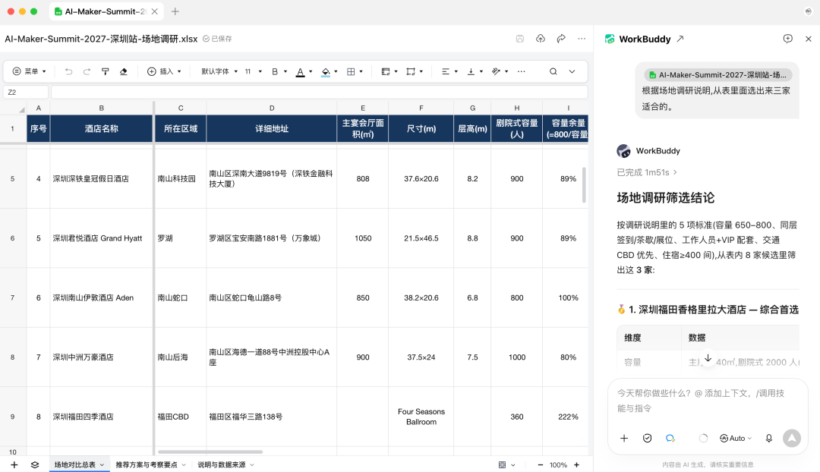Image resolution: width=820 pixels, height=472 pixels.
Task: Click the blue chat bubble icon
Action: (670, 438)
